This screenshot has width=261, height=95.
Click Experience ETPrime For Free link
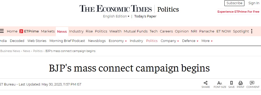tap(238, 12)
